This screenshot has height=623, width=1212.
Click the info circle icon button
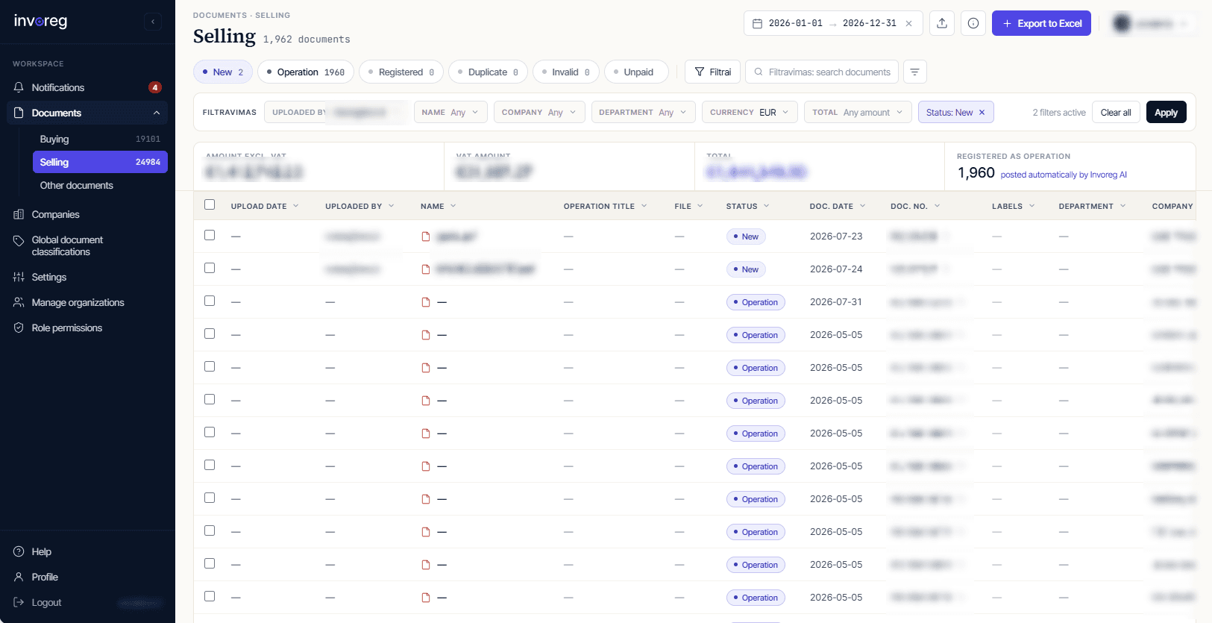[973, 23]
